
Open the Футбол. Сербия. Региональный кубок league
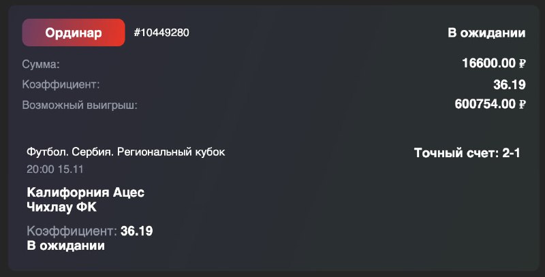click(125, 152)
